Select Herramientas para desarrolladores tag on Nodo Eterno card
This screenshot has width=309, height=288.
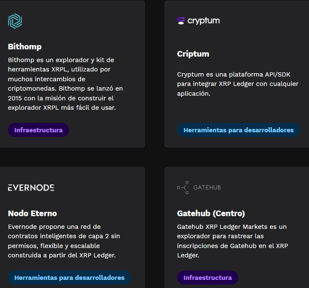point(69,277)
